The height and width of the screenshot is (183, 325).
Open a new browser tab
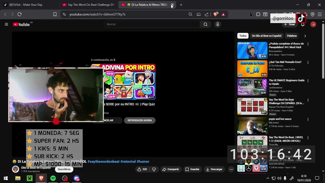[181, 5]
